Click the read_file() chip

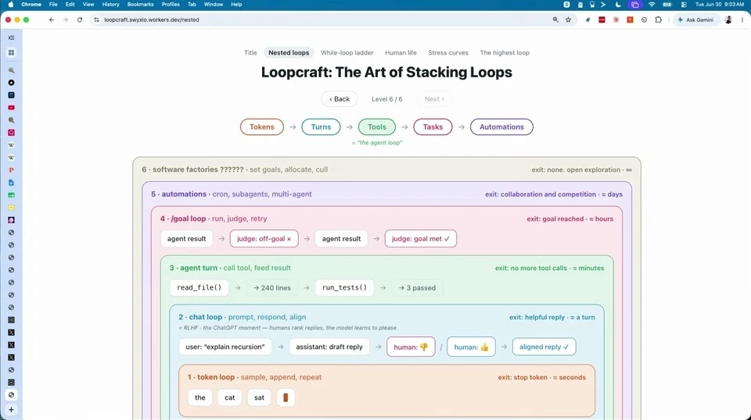tap(199, 287)
